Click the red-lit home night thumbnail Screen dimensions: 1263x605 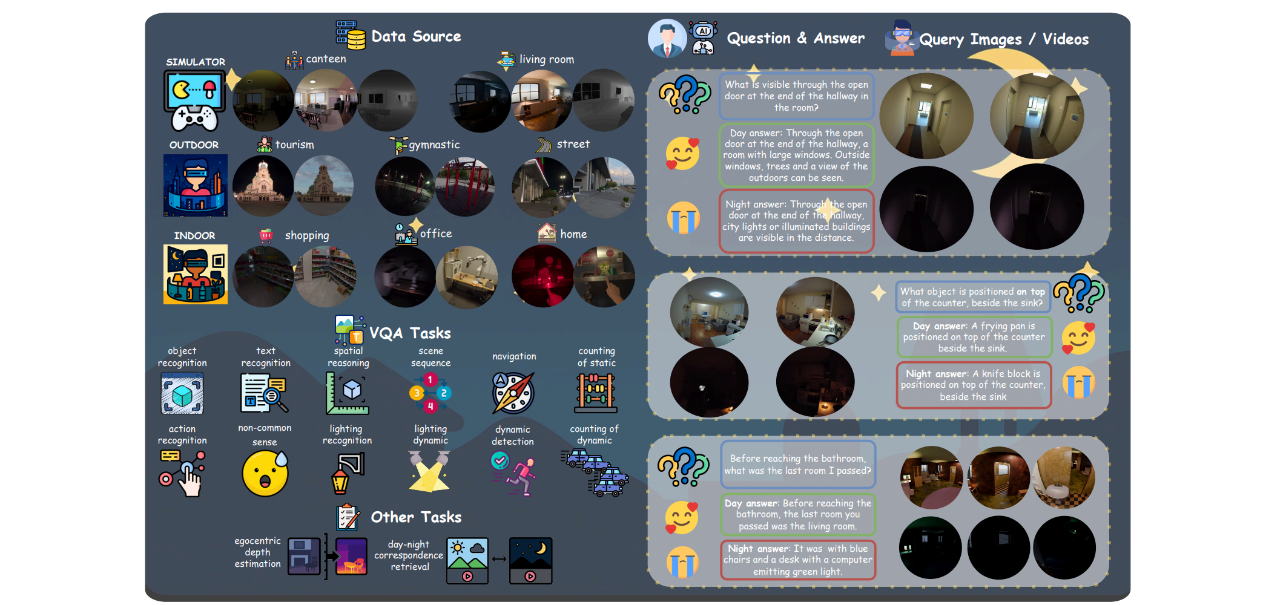pos(542,276)
